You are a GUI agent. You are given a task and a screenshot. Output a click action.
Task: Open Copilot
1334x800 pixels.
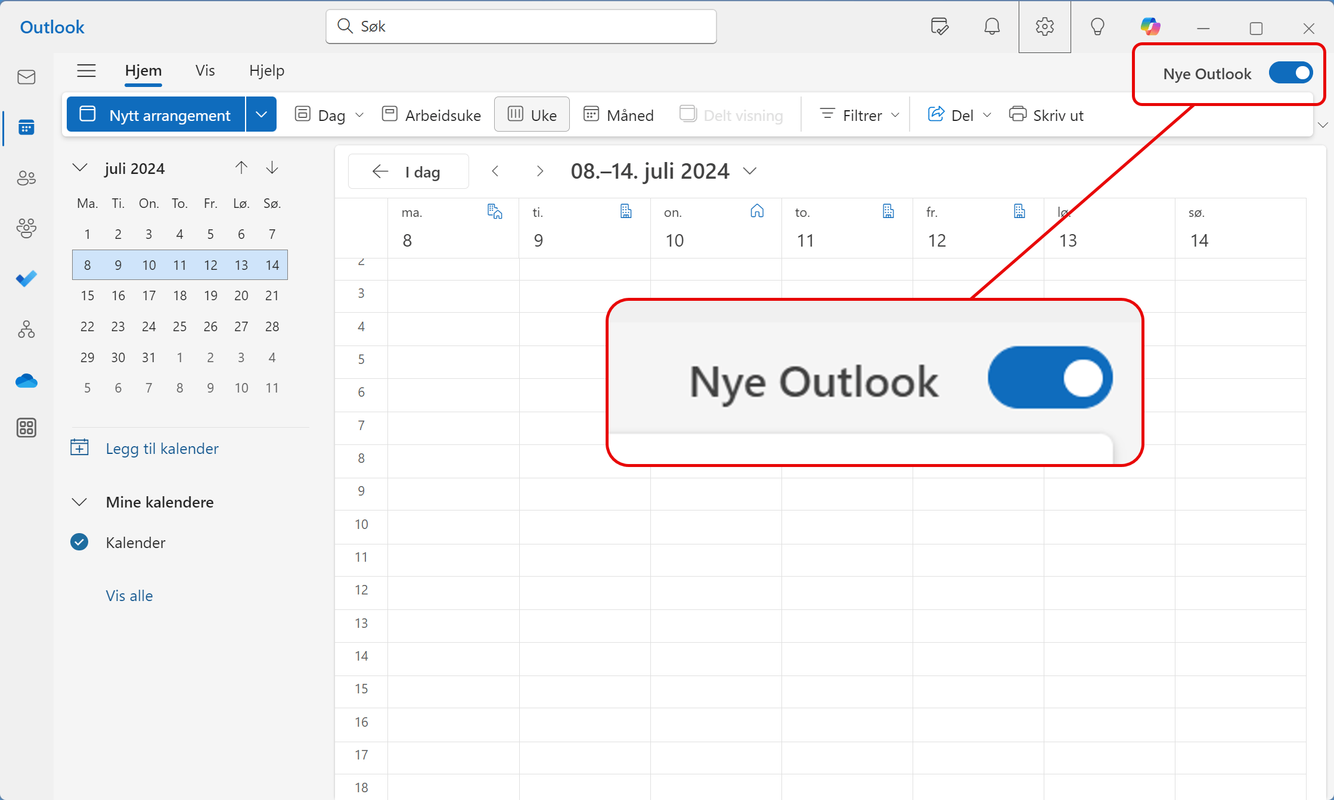click(1150, 26)
